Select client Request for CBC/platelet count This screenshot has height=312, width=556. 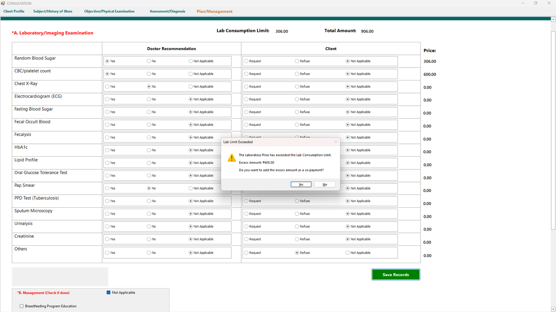[x=246, y=74]
